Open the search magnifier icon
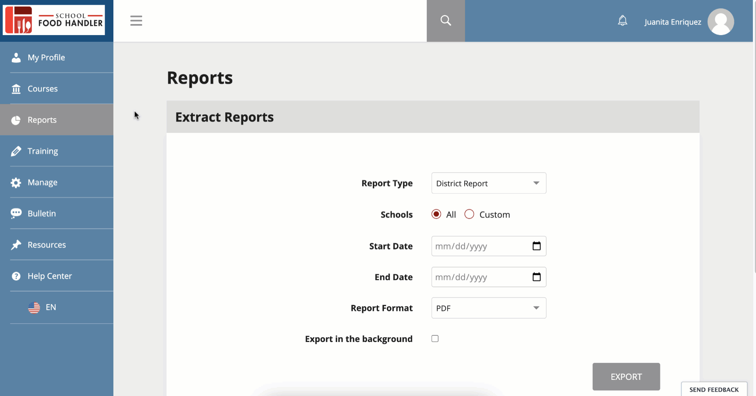The image size is (756, 396). coord(446,20)
